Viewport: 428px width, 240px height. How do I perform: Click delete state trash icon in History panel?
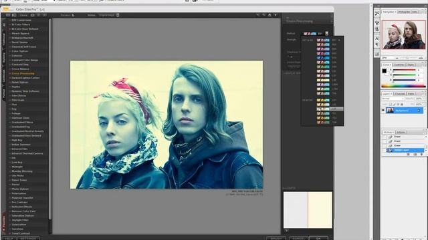pos(421,154)
